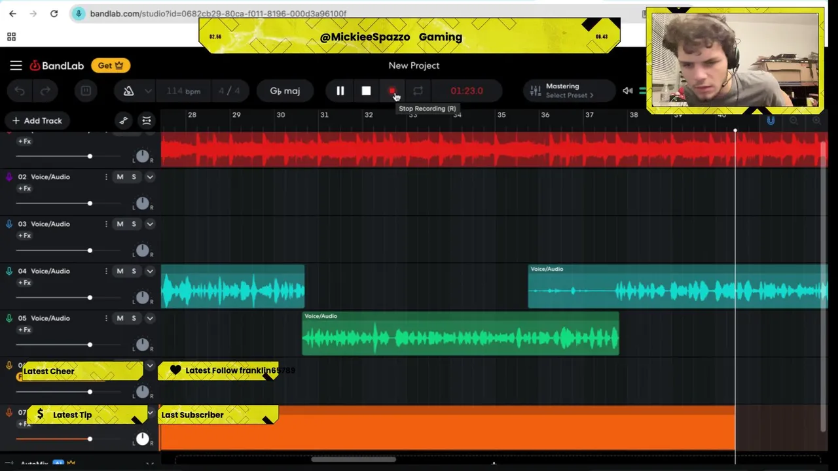The height and width of the screenshot is (471, 838).
Task: Add Fx to track 05
Action: tap(24, 330)
